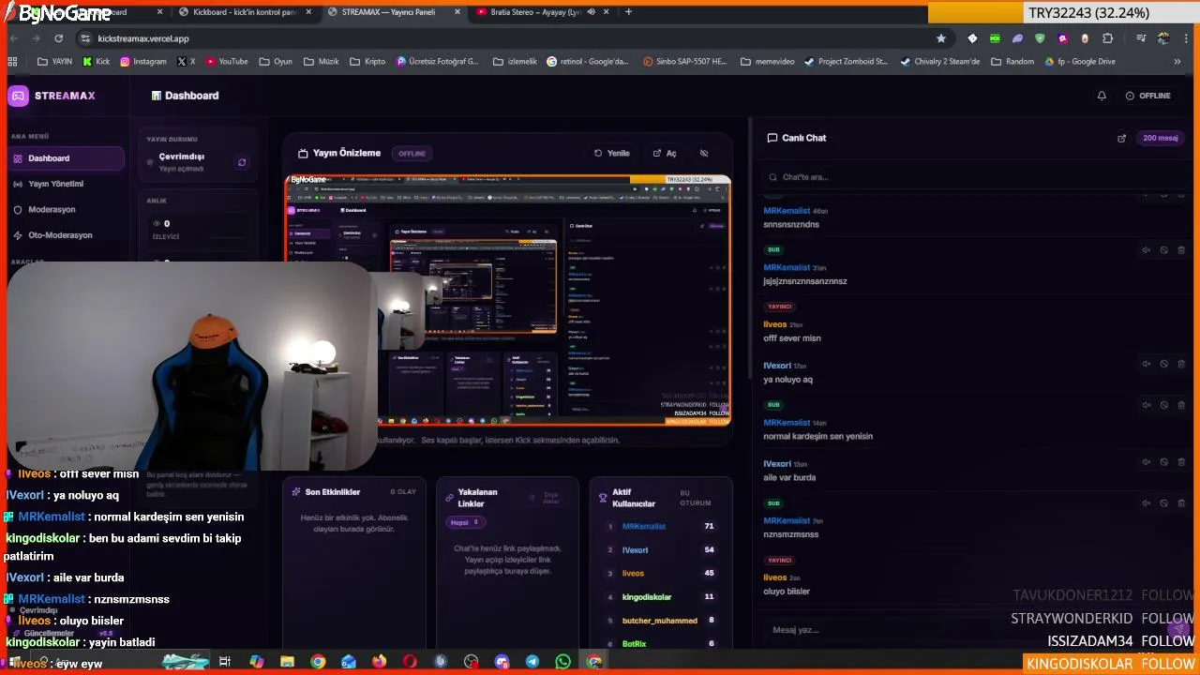Click the stream preview thumbnail

click(x=508, y=300)
